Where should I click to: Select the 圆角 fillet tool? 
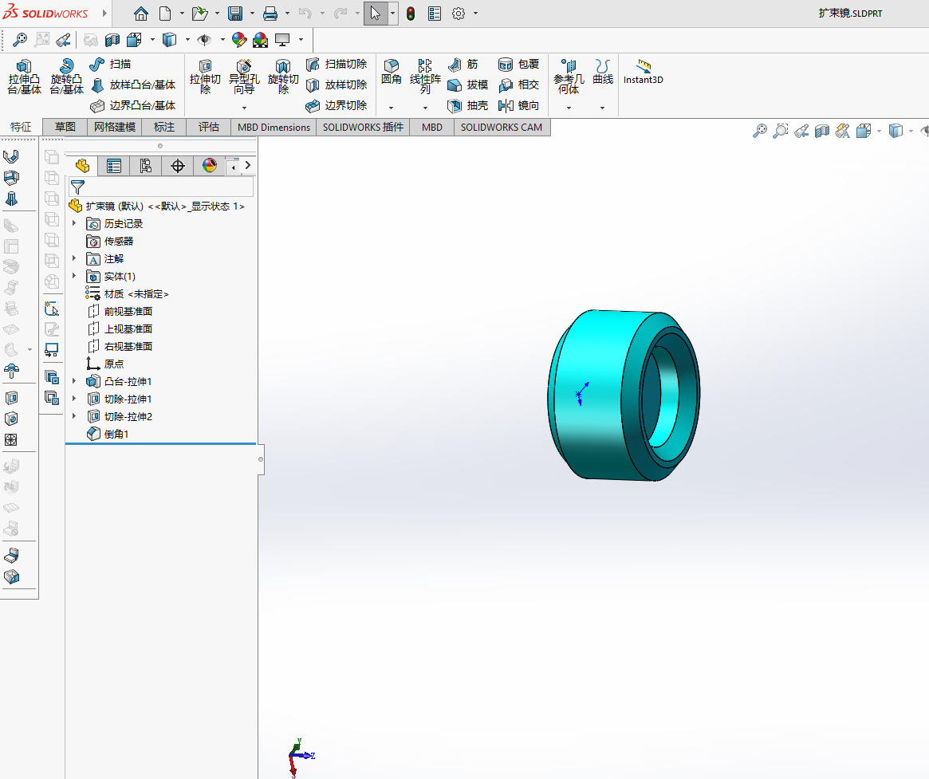coord(391,72)
